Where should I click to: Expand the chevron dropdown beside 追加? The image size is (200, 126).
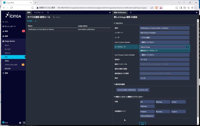[x=36, y=21]
